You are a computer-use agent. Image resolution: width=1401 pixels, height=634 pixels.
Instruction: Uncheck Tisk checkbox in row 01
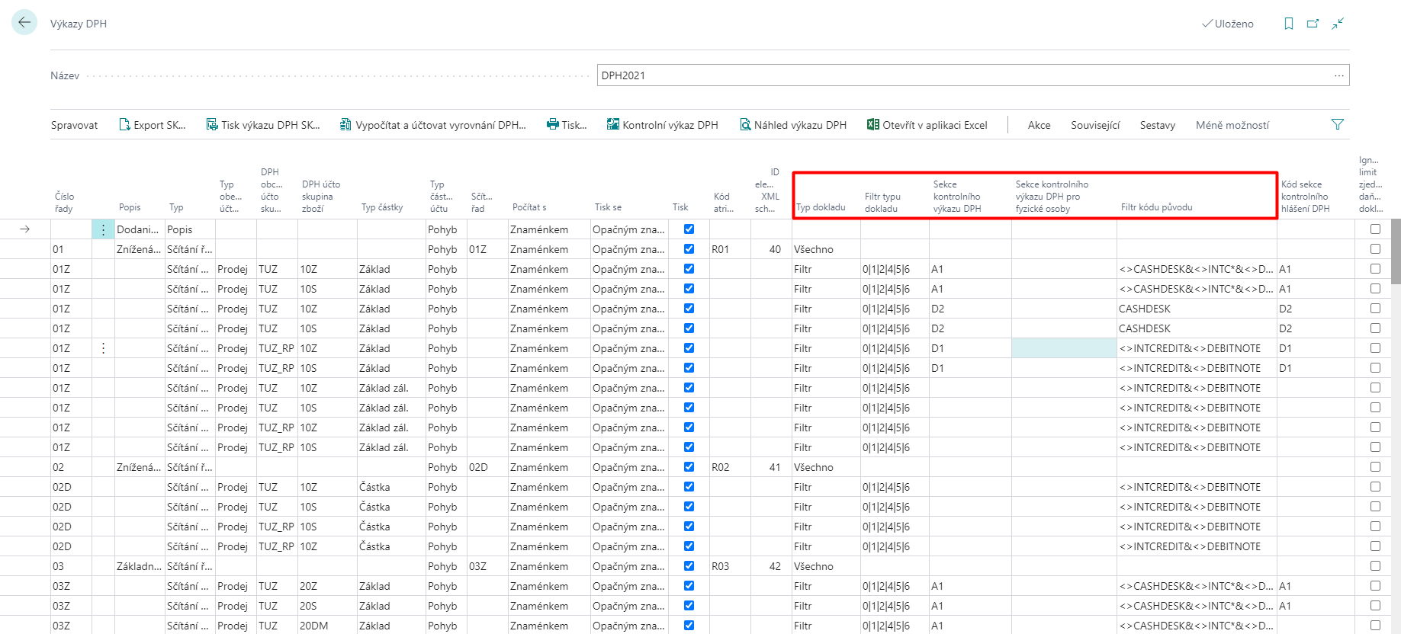689,249
